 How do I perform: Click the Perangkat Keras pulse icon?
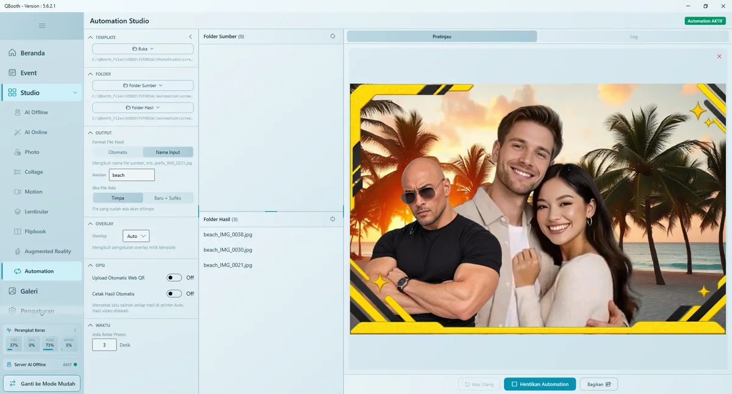pos(9,330)
